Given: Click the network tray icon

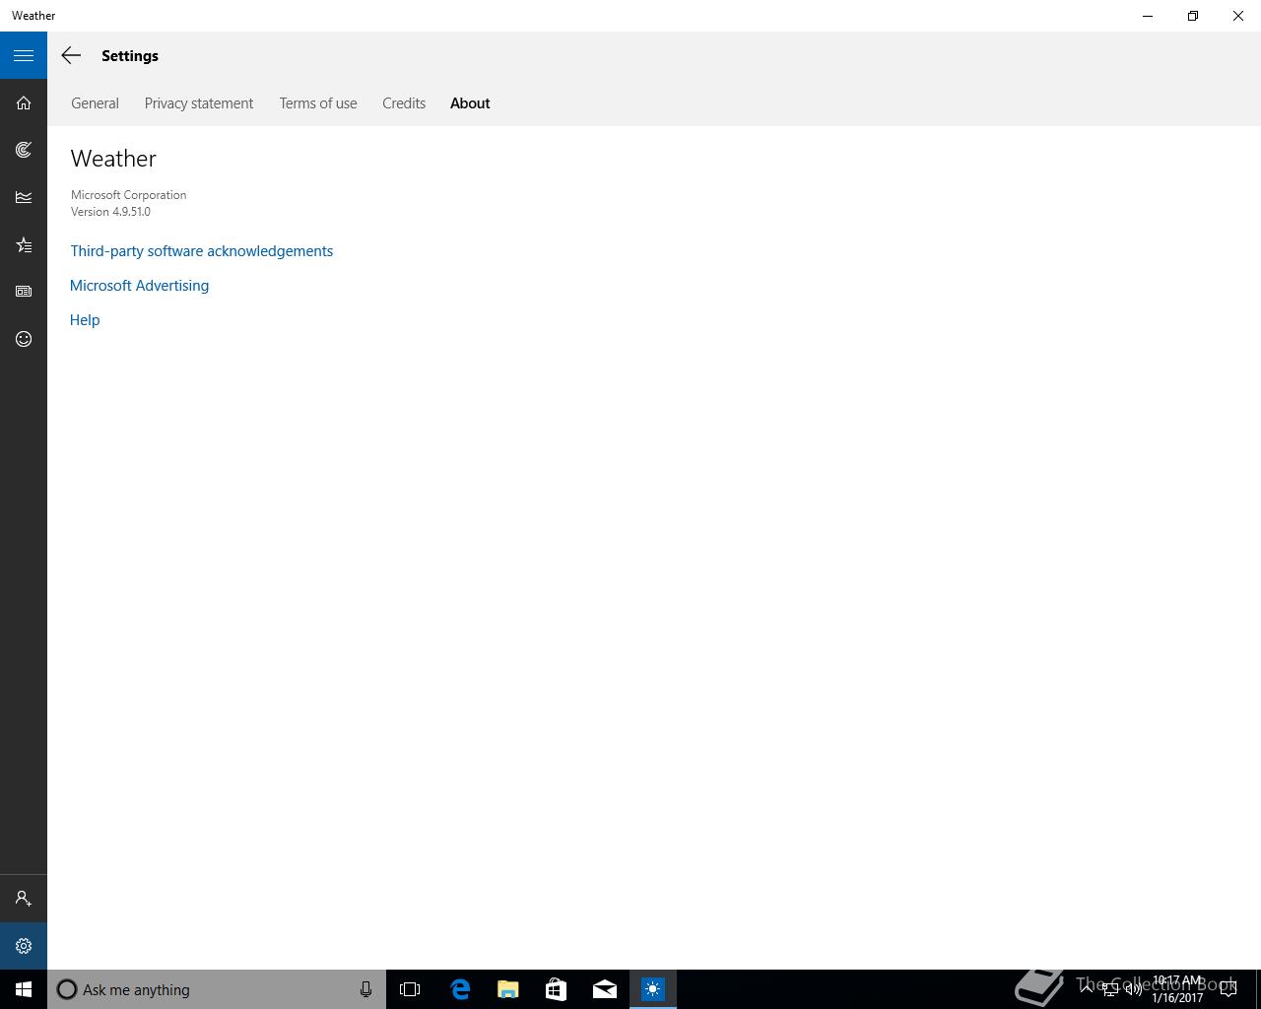Looking at the screenshot, I should click(1110, 989).
